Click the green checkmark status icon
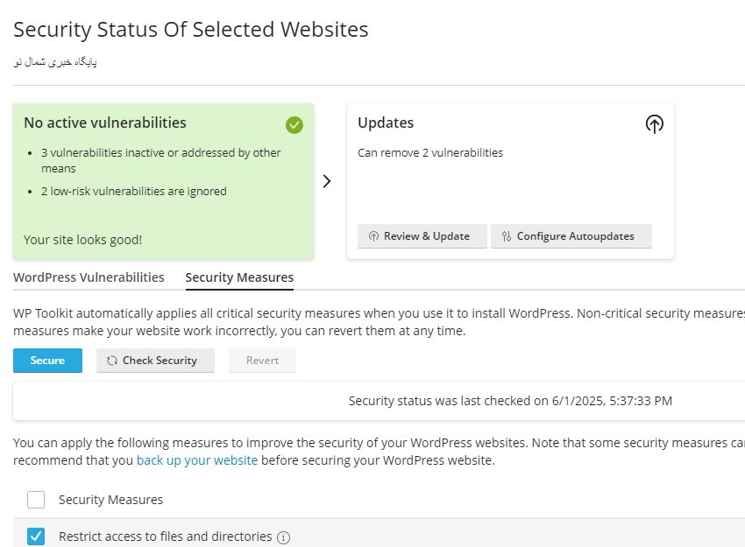Viewport: 745px width, 547px height. pos(294,124)
